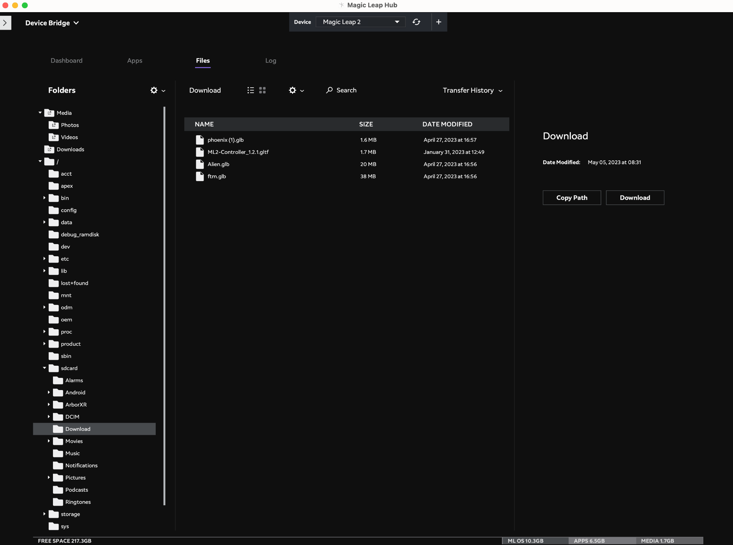The height and width of the screenshot is (545, 733).
Task: Click the FREE SPACE 217.3GB label
Action: point(64,541)
